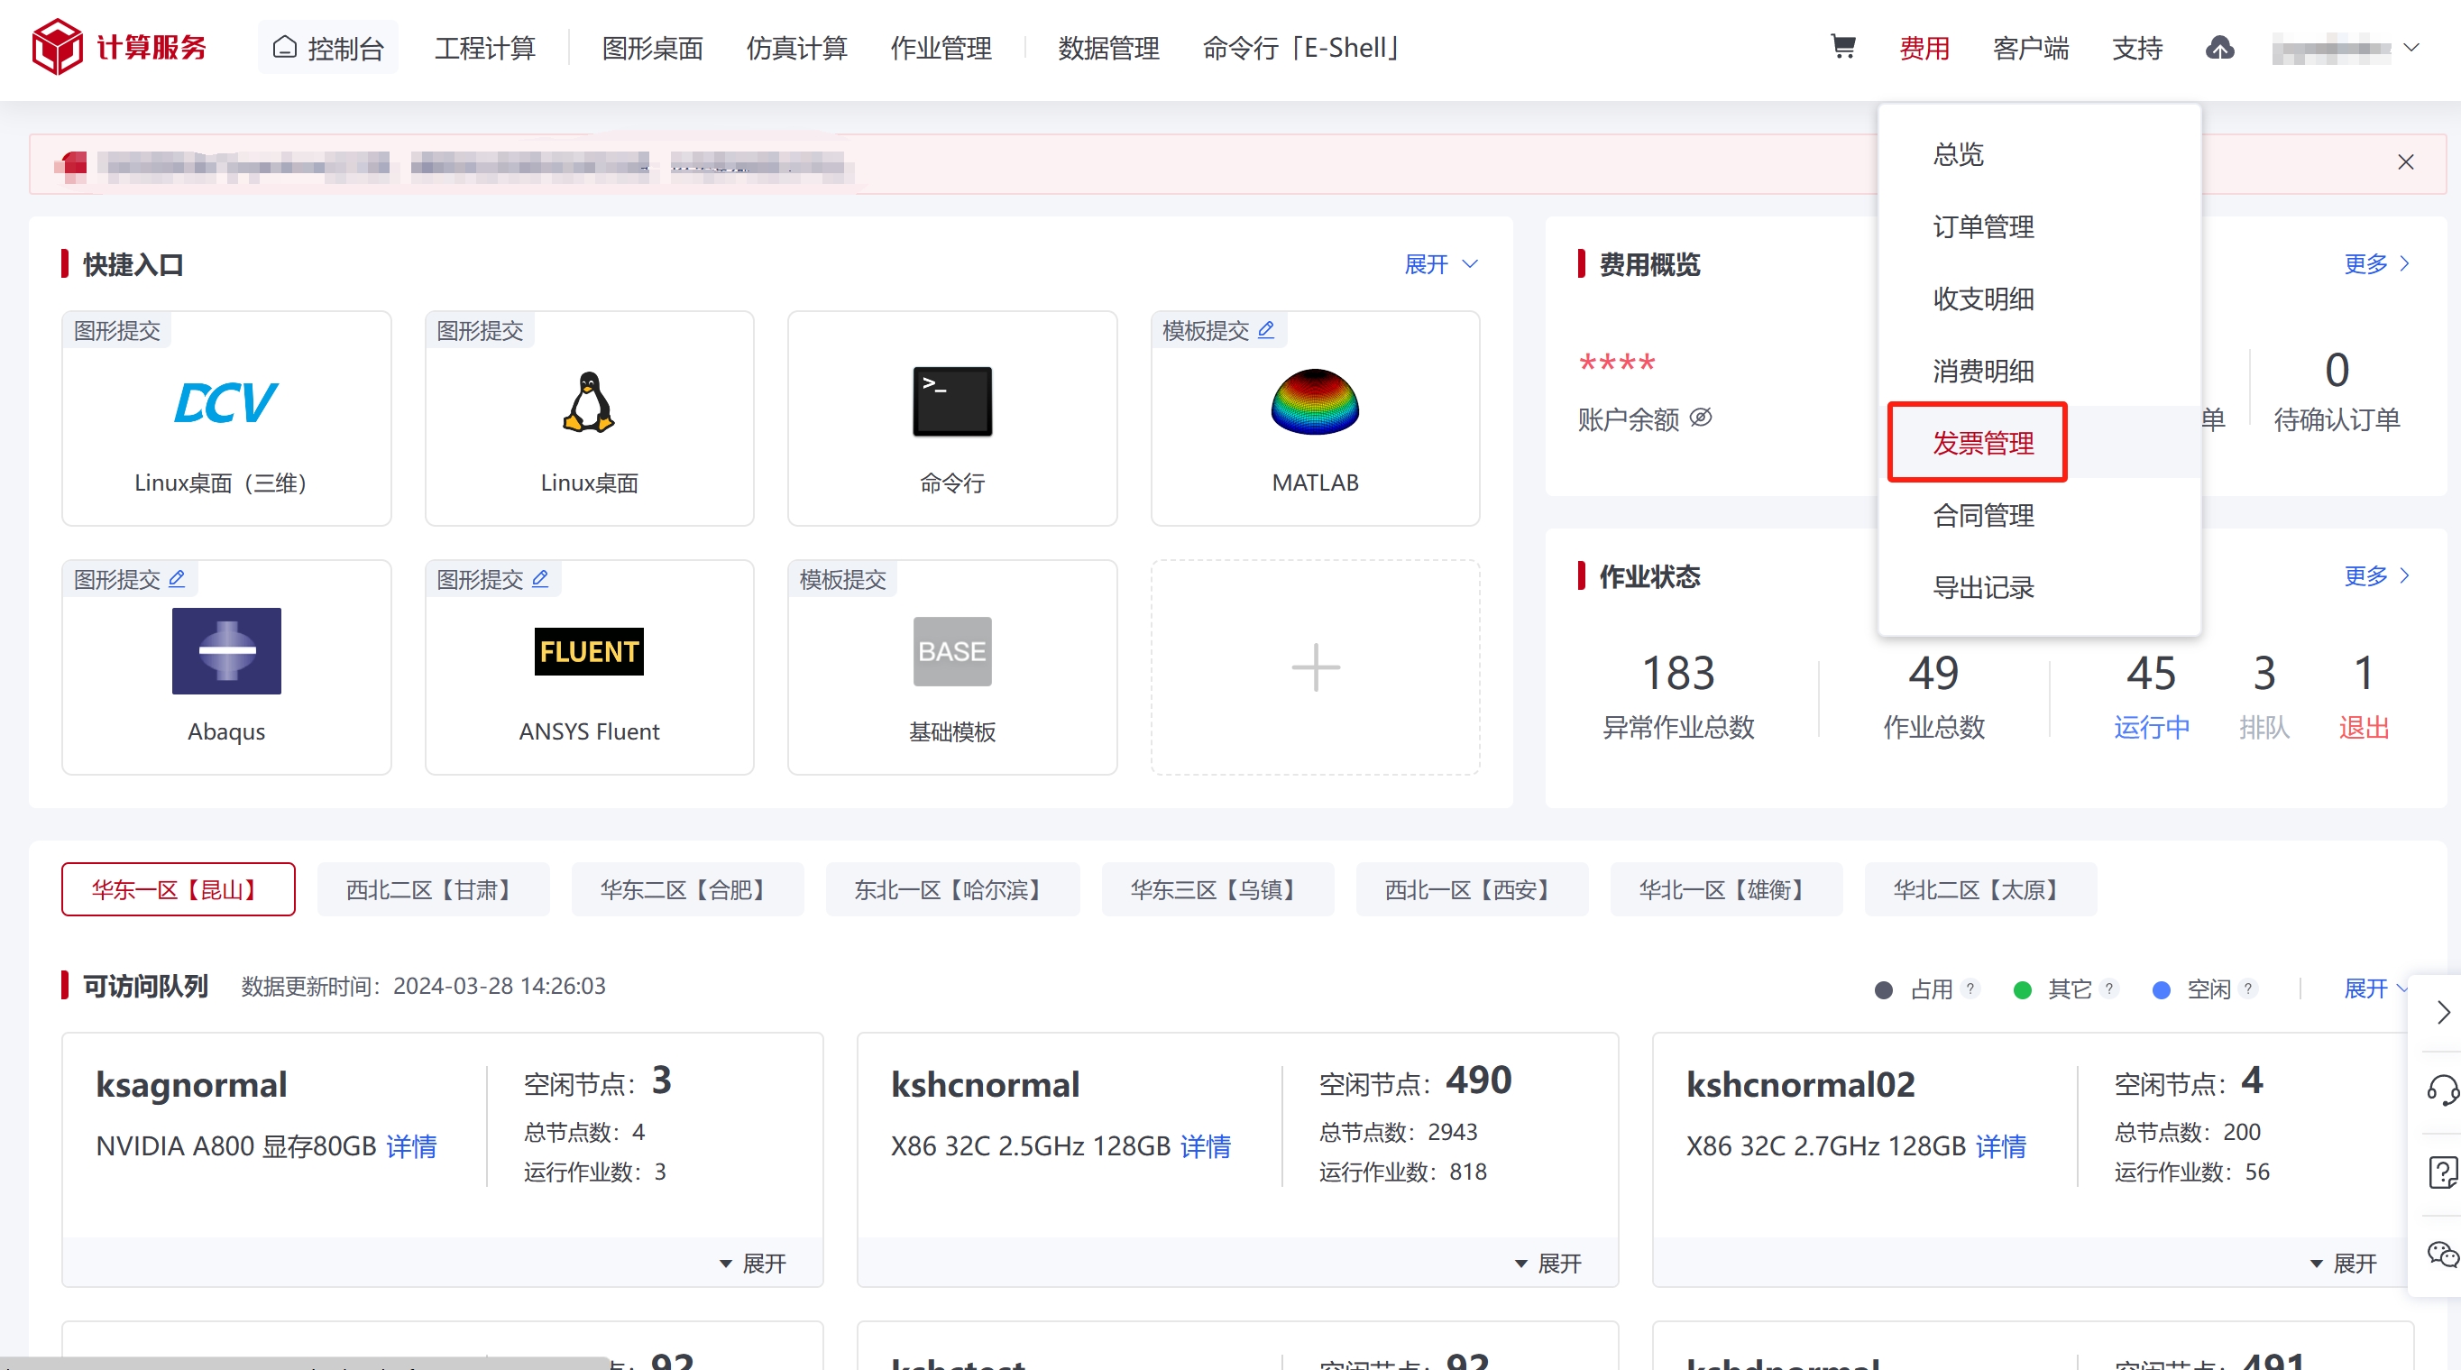The height and width of the screenshot is (1370, 2461).
Task: Open the 费用 menu in header
Action: [1924, 48]
